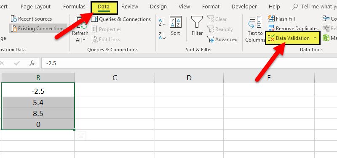Open the Quick Analysis icon below selection
337x158 pixels.
tap(81, 135)
